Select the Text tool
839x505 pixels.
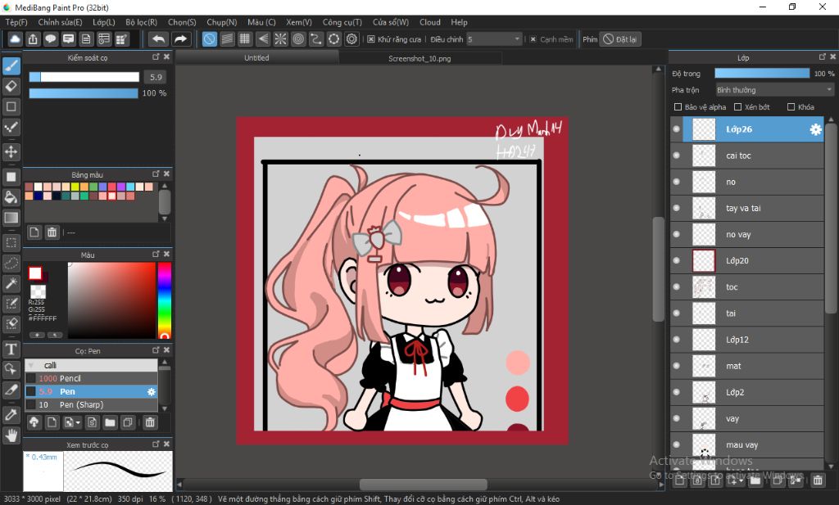(x=11, y=349)
